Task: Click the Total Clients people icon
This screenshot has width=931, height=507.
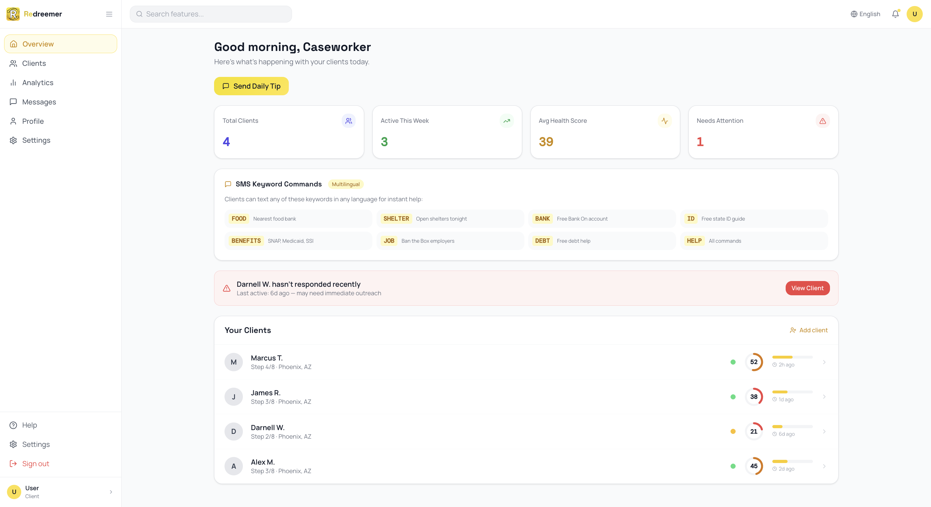Action: point(348,121)
